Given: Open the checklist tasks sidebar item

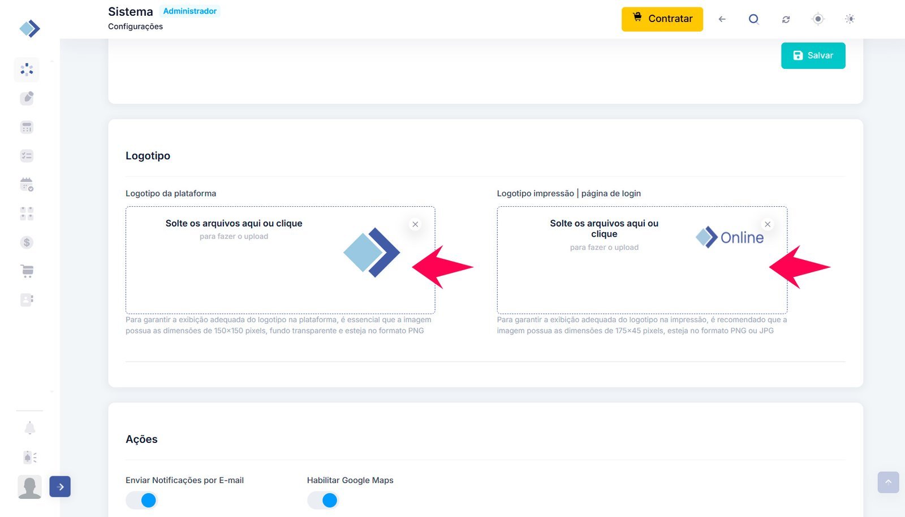Looking at the screenshot, I should [x=27, y=156].
